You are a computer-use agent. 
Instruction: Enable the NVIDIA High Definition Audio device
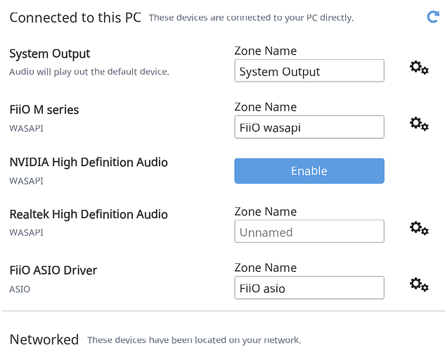coord(309,171)
